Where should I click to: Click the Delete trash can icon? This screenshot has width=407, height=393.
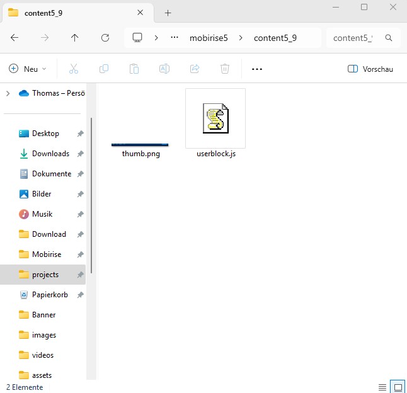pos(225,69)
